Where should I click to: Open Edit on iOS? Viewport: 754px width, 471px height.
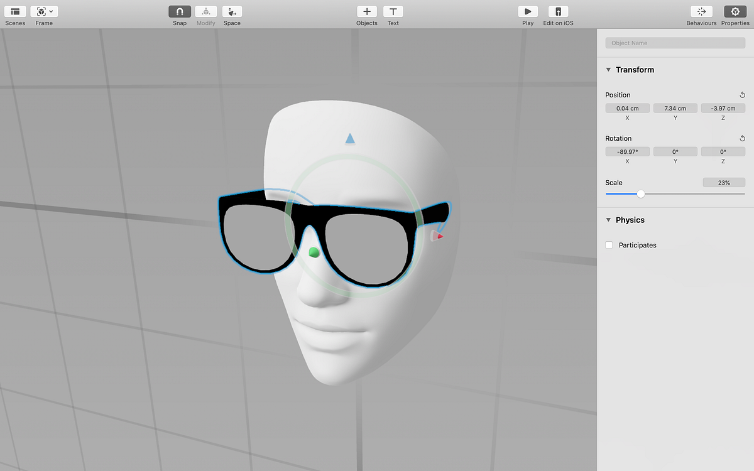[x=557, y=11]
